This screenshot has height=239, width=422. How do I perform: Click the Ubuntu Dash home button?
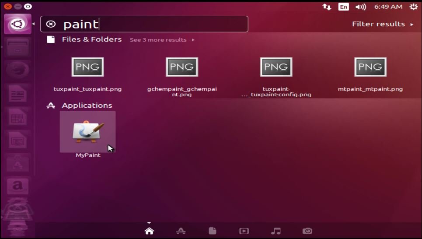(x=18, y=24)
